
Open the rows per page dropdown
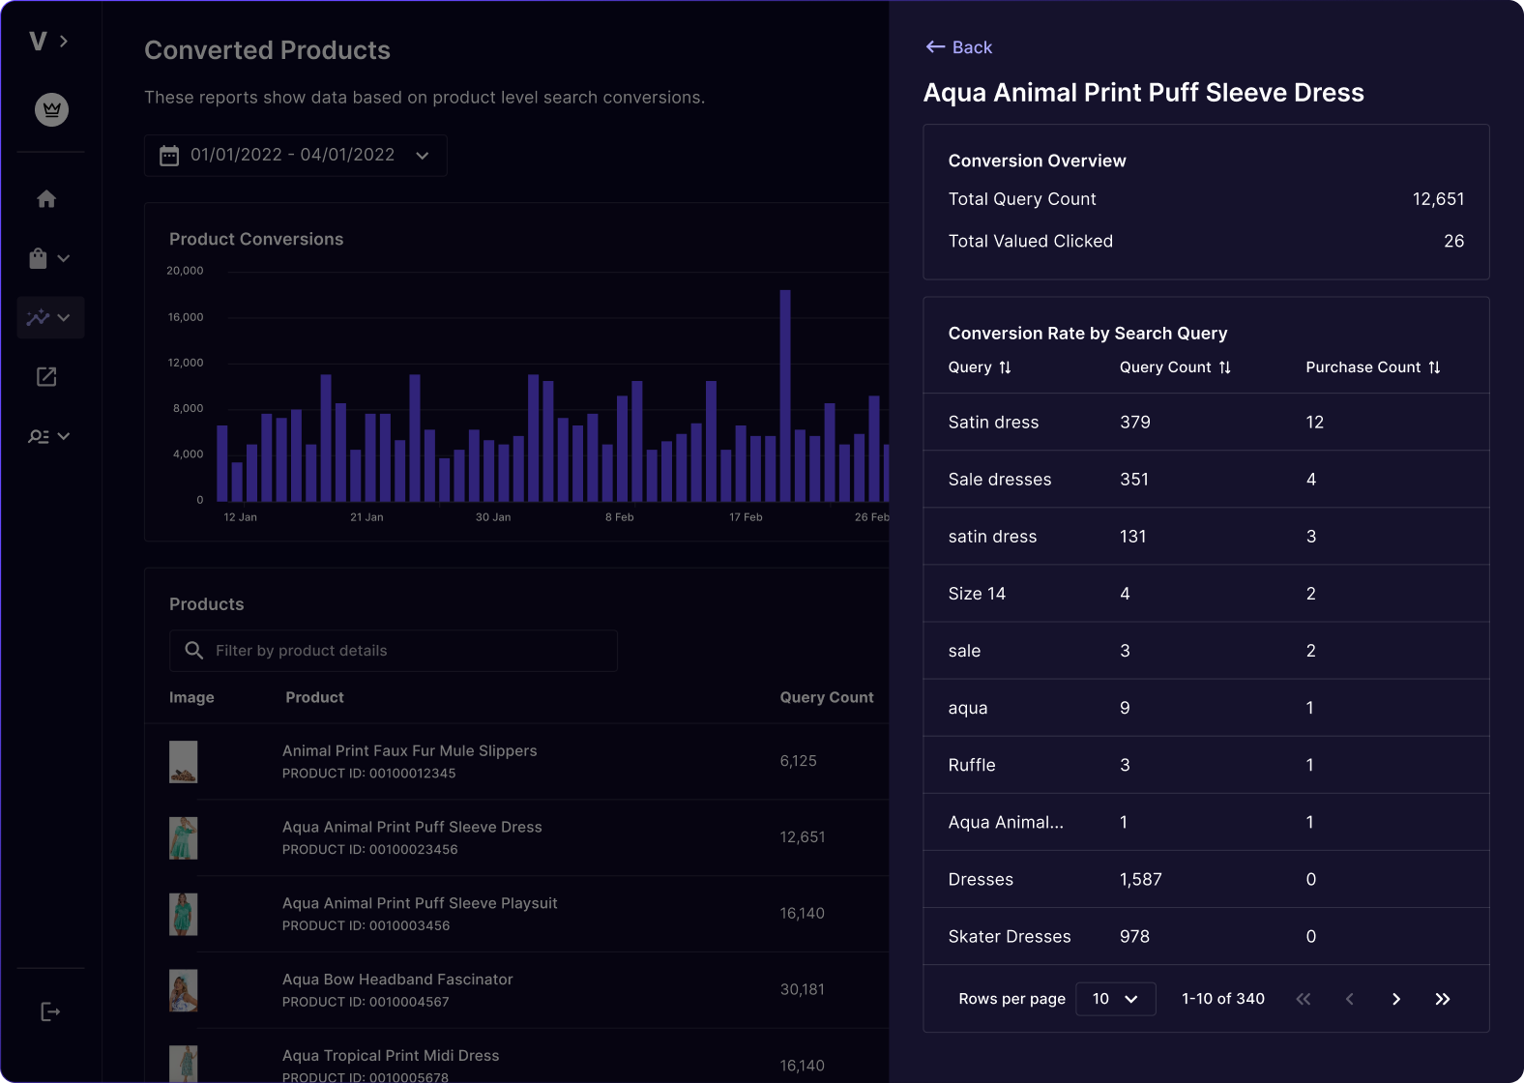coord(1115,999)
